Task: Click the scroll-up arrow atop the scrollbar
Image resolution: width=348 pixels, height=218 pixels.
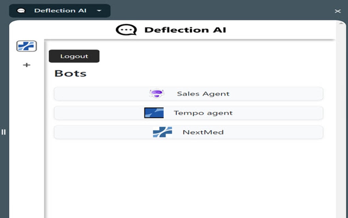Action: (x=341, y=23)
